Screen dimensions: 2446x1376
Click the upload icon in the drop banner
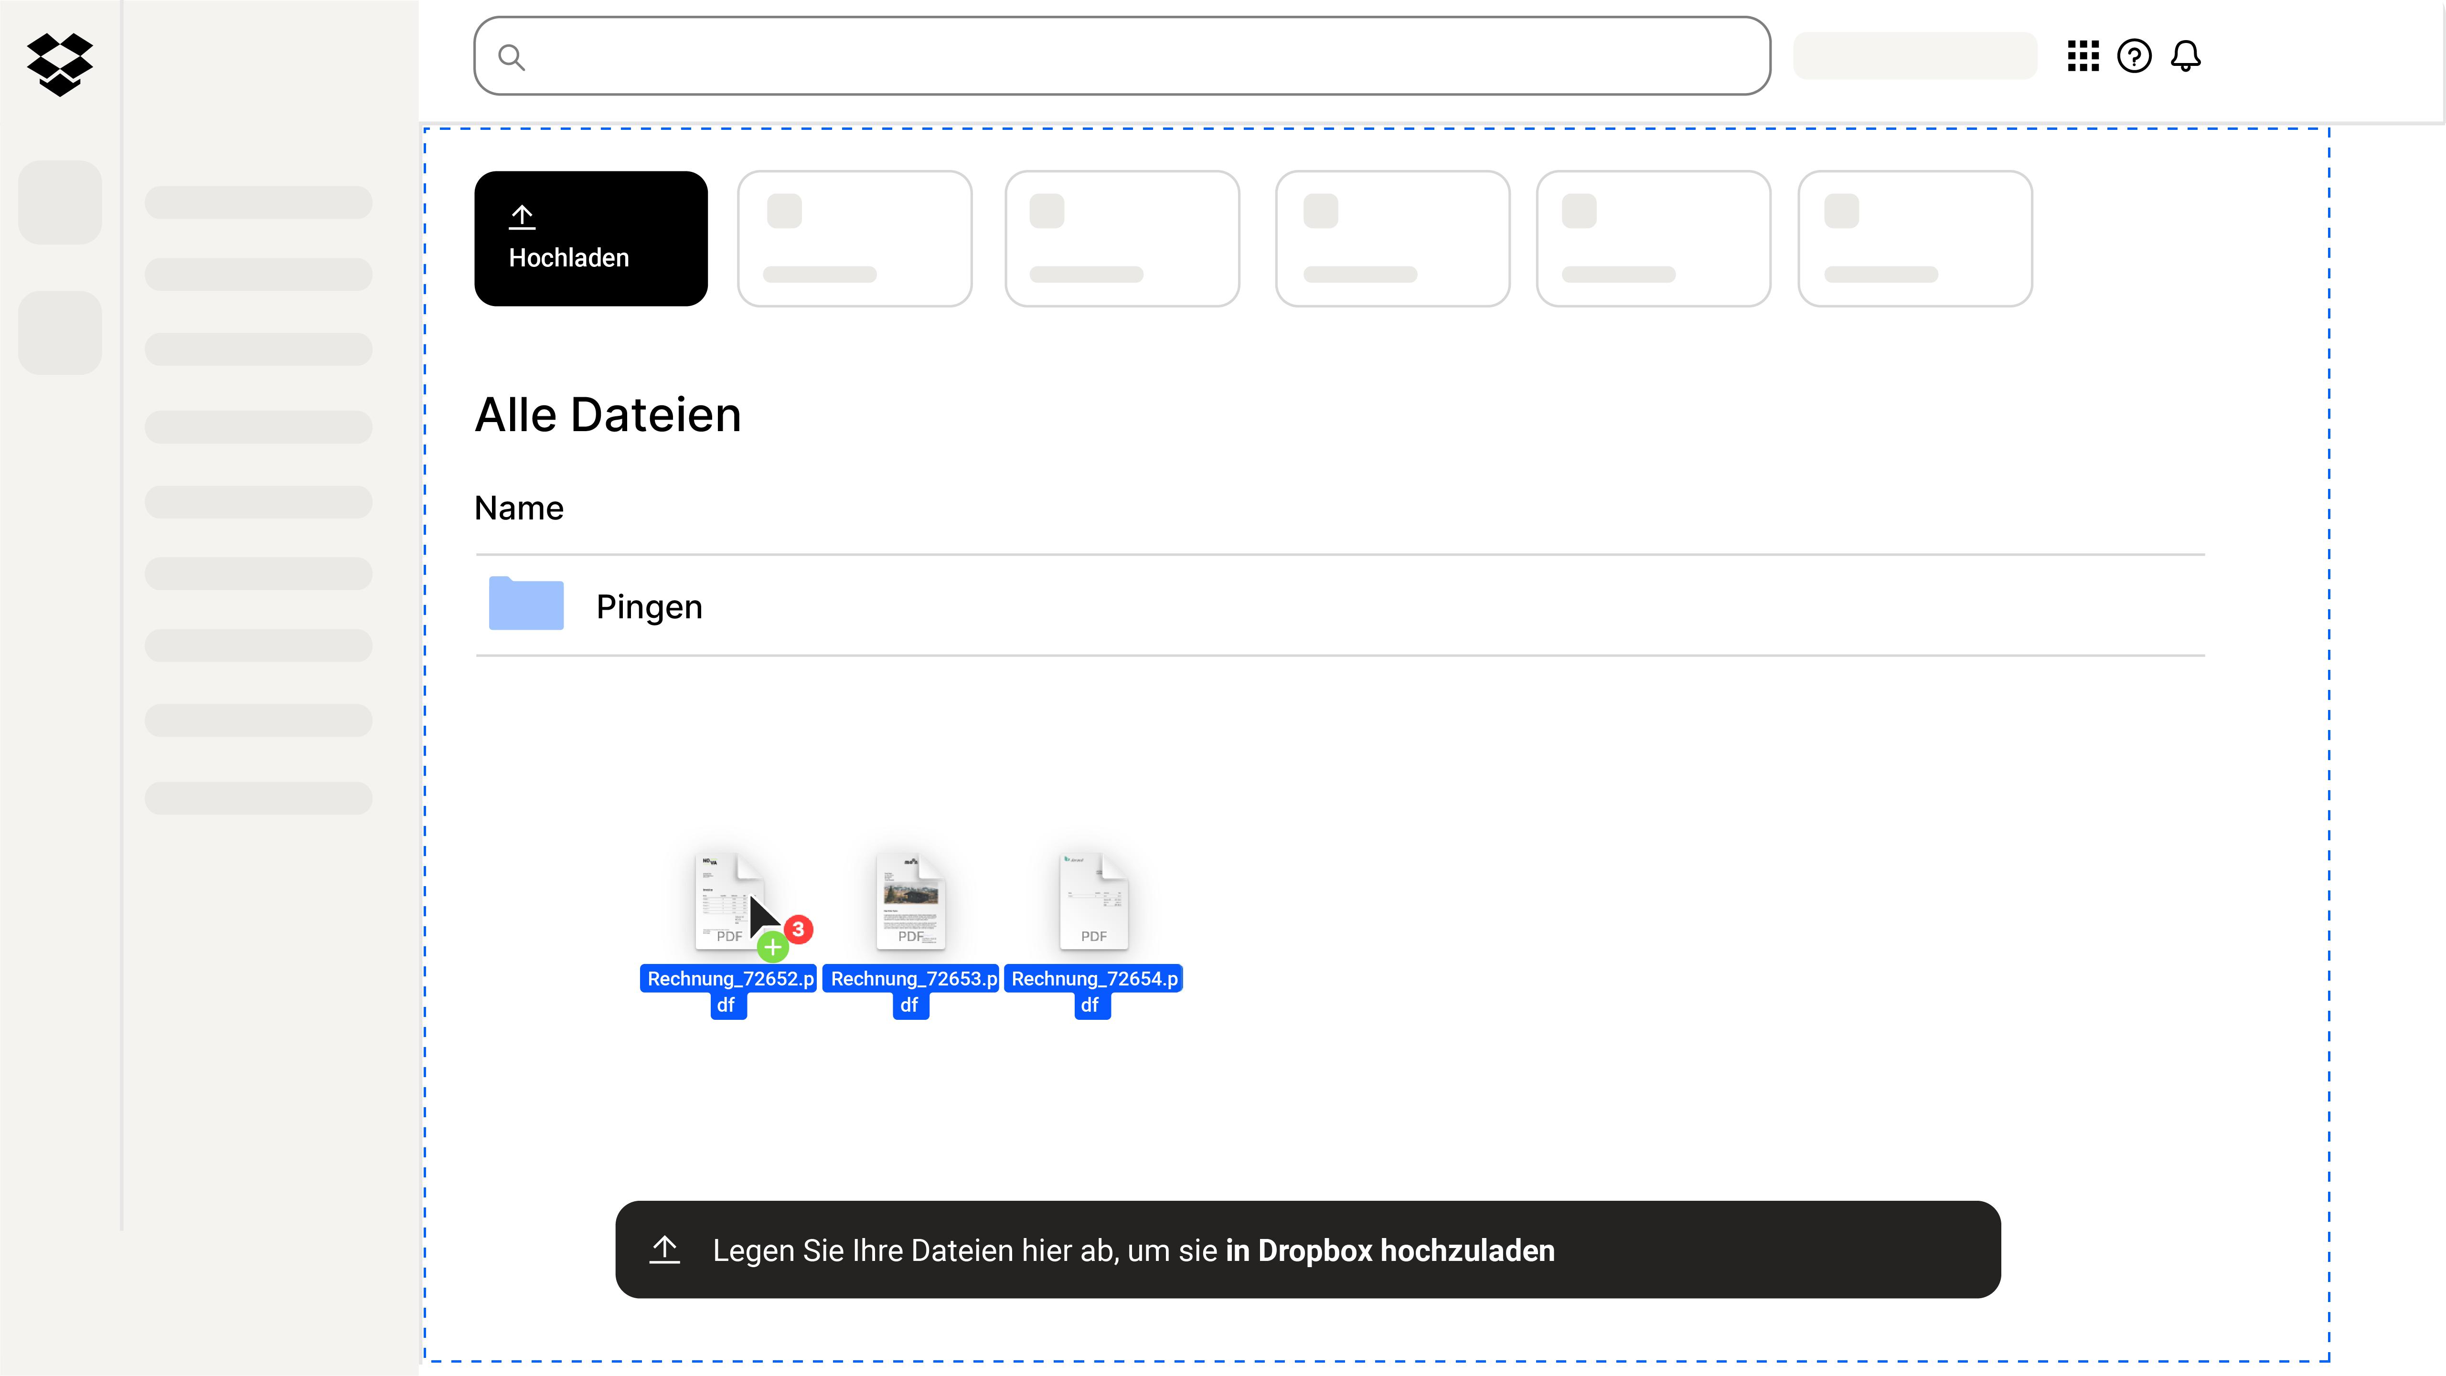point(665,1250)
